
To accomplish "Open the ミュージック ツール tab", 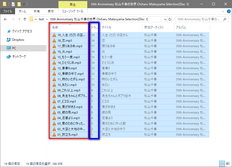I will click(x=72, y=11).
